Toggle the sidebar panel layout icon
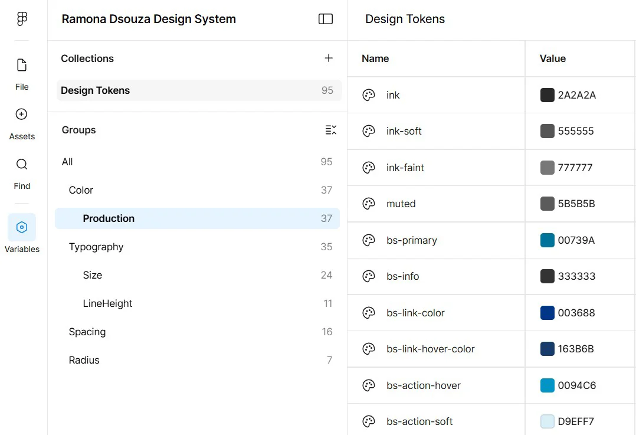Viewport: 636px width, 435px height. (x=326, y=19)
